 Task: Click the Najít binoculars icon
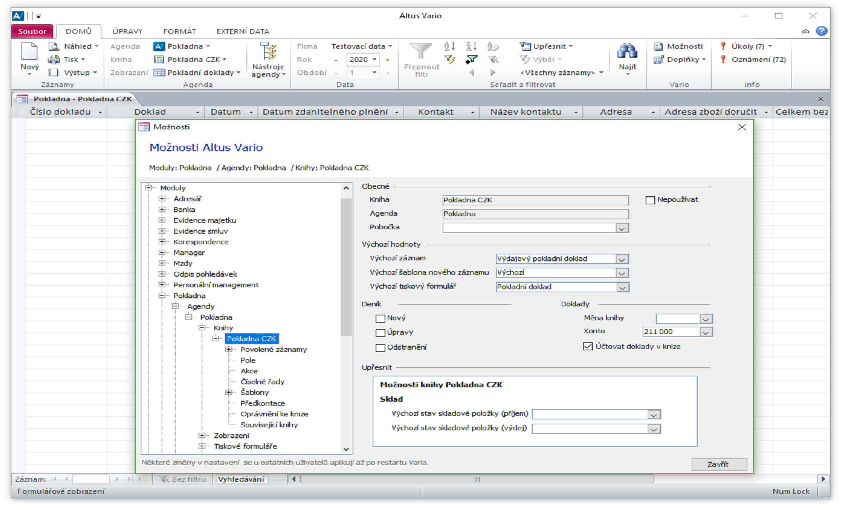[627, 51]
